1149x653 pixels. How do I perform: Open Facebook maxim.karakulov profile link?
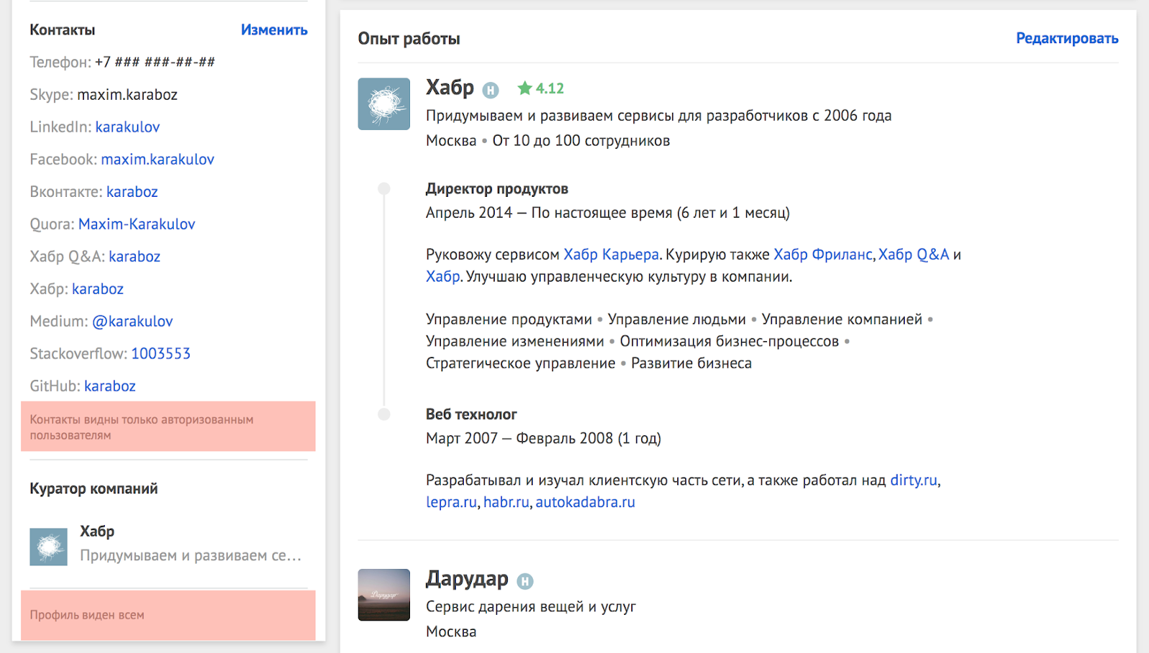[x=158, y=159]
